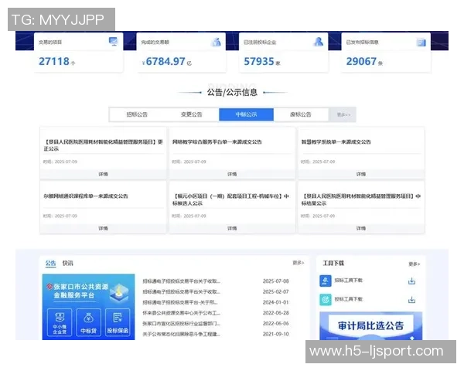Open 更多 link in 工具下载 panel

414,264
